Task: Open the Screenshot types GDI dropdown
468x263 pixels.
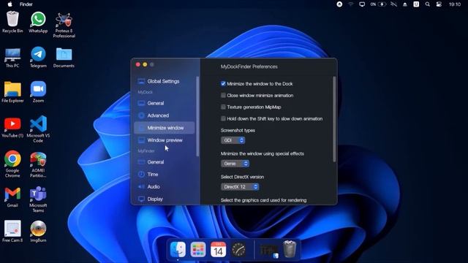Action: (233, 140)
